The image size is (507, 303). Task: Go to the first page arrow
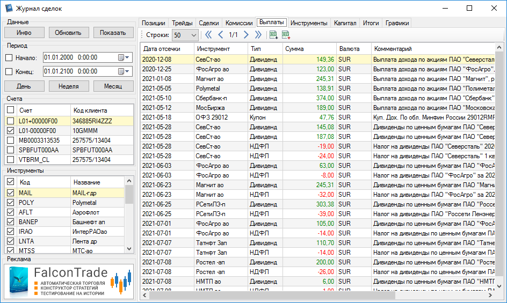click(x=208, y=34)
